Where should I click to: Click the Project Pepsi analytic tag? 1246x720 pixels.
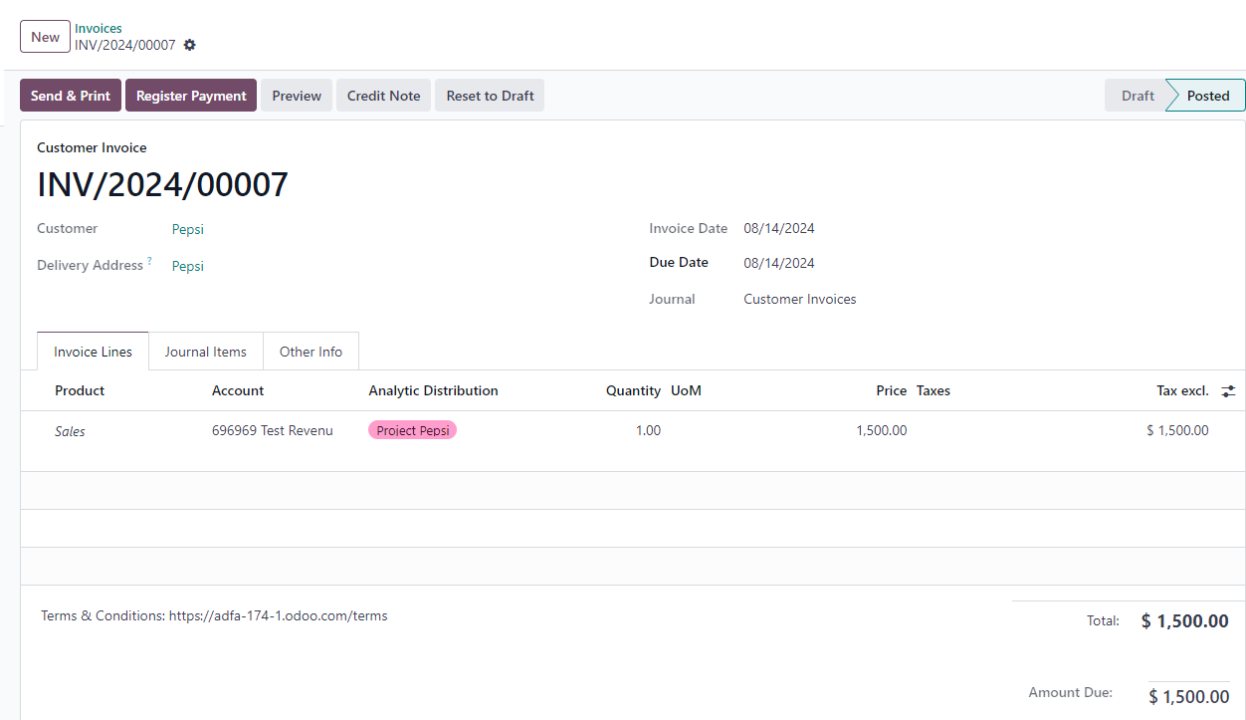click(x=413, y=430)
